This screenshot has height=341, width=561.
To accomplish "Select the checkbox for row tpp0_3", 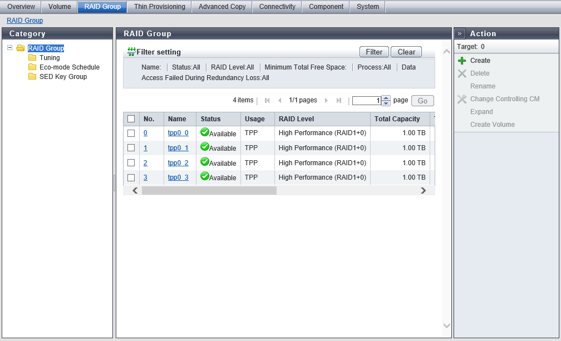I will (131, 177).
